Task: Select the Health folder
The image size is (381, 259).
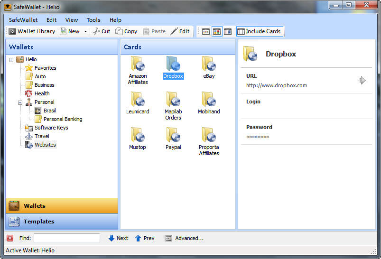Action: [x=37, y=93]
